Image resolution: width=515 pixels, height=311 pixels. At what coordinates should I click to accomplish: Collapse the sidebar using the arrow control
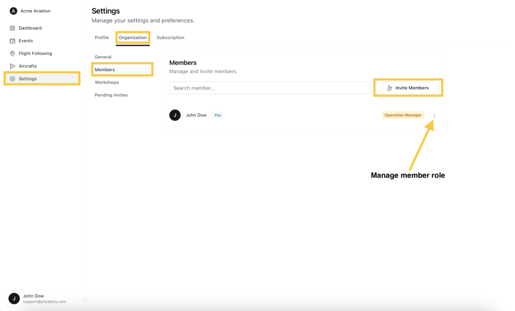click(85, 299)
